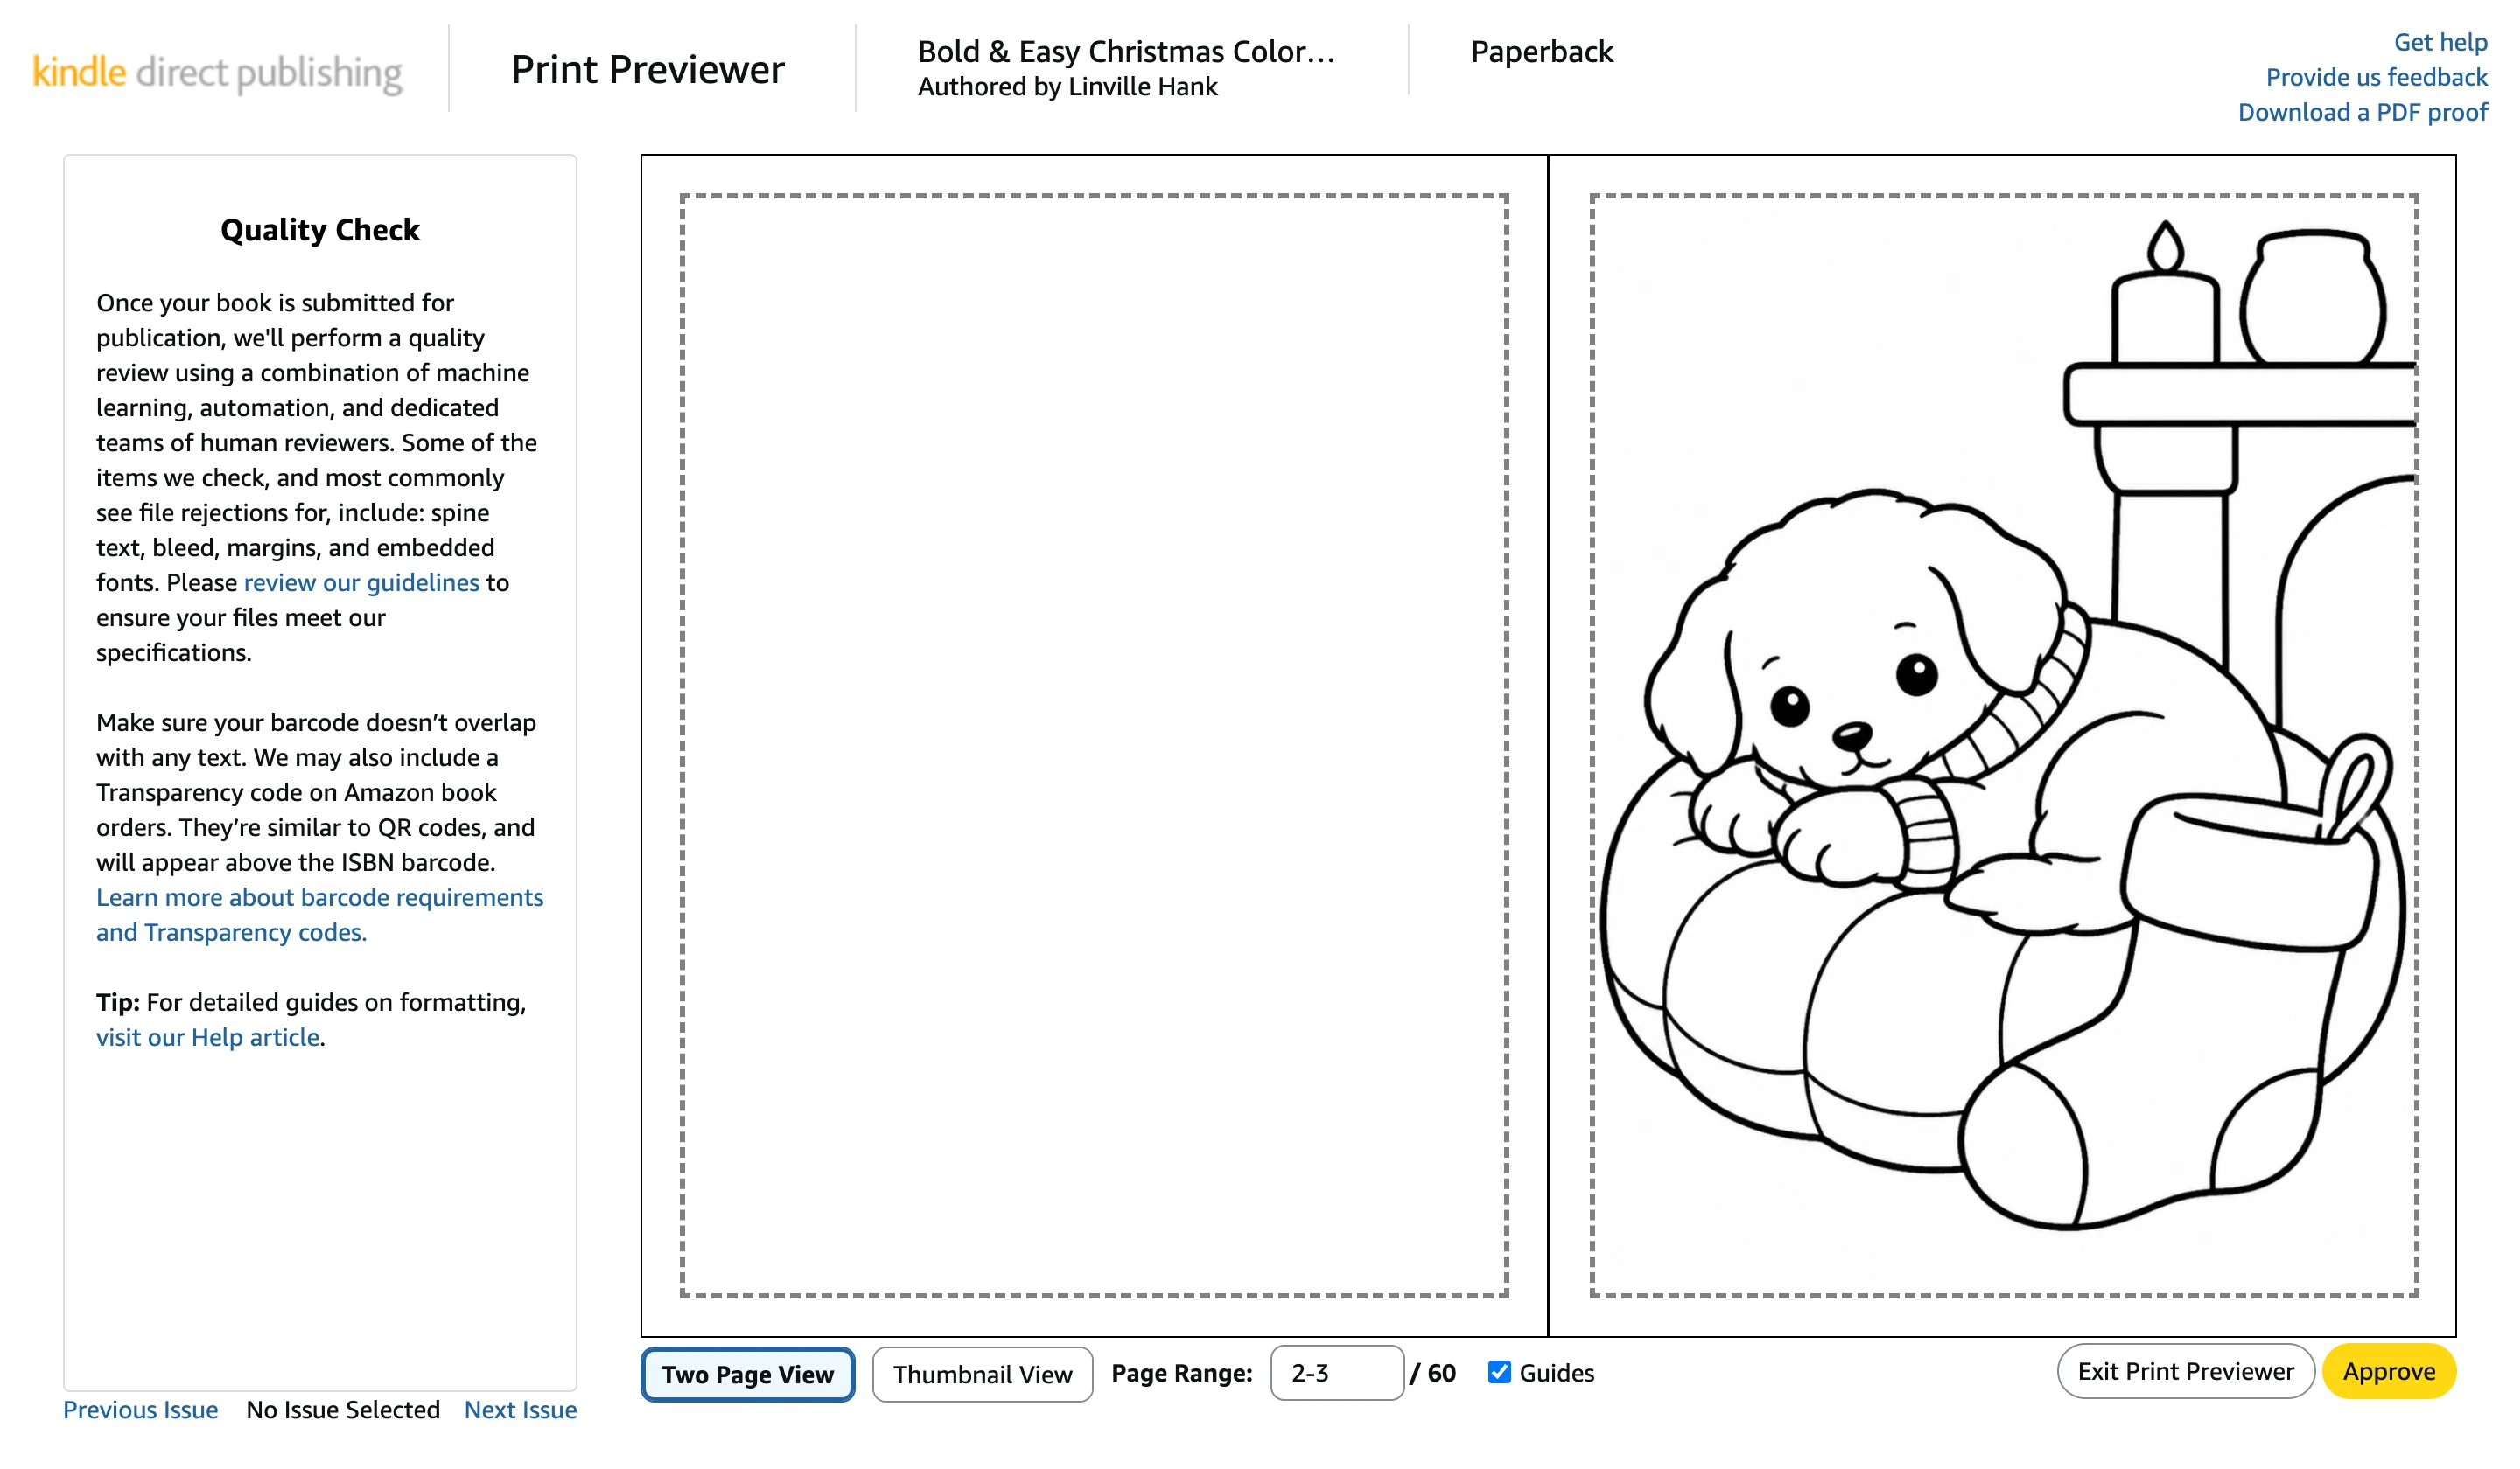Click the book title 'Bold & Easy Christmas Color…'

(1126, 51)
